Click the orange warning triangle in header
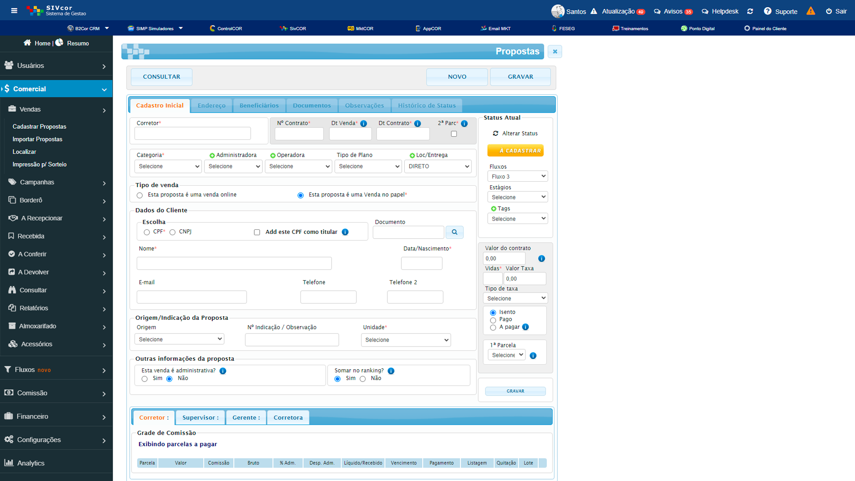 tap(810, 11)
